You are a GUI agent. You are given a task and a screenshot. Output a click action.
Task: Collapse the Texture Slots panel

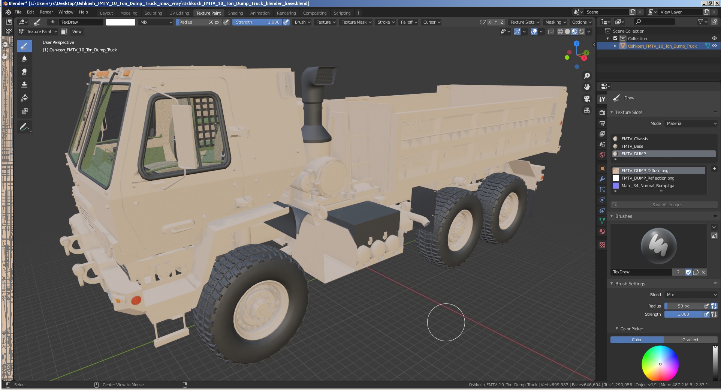coord(612,112)
